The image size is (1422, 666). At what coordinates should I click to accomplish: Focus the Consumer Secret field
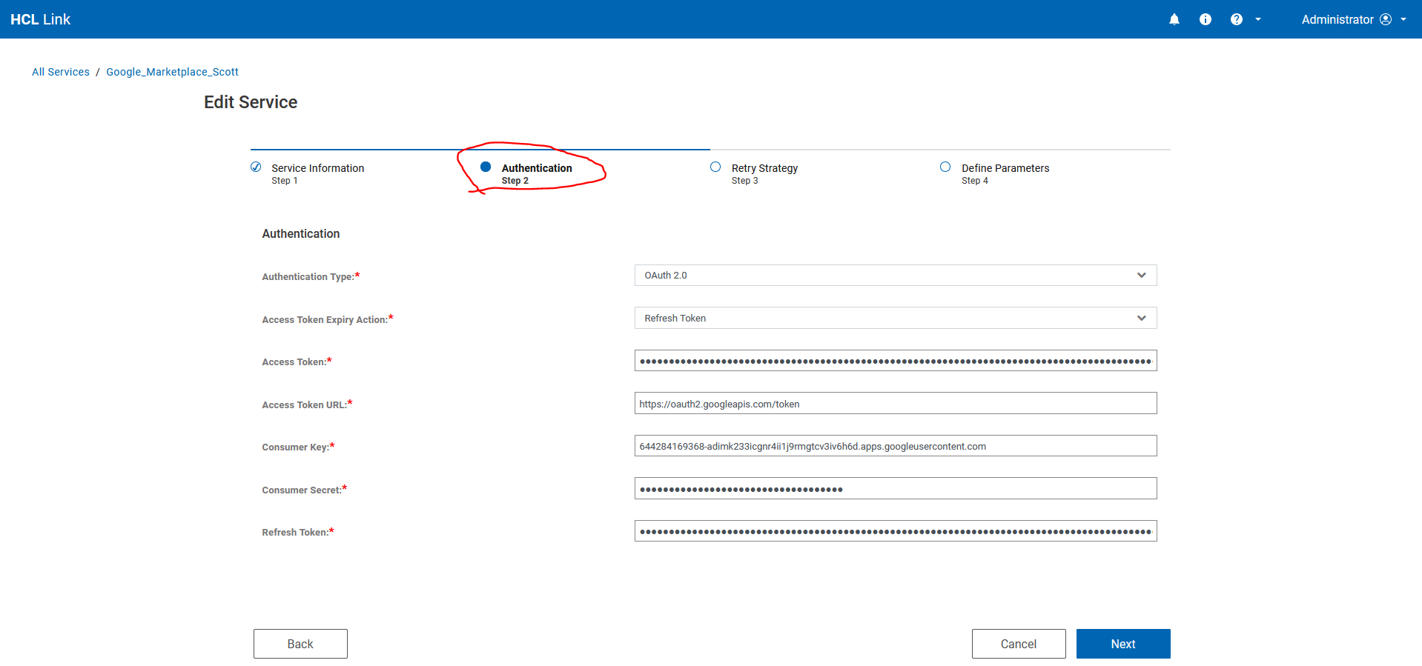click(x=896, y=489)
